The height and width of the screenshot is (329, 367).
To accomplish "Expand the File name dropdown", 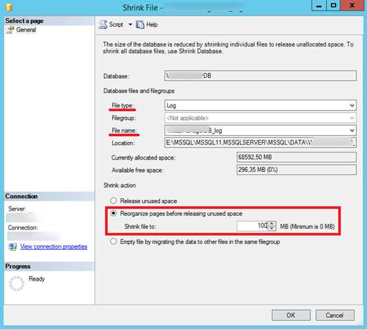I will (x=352, y=130).
